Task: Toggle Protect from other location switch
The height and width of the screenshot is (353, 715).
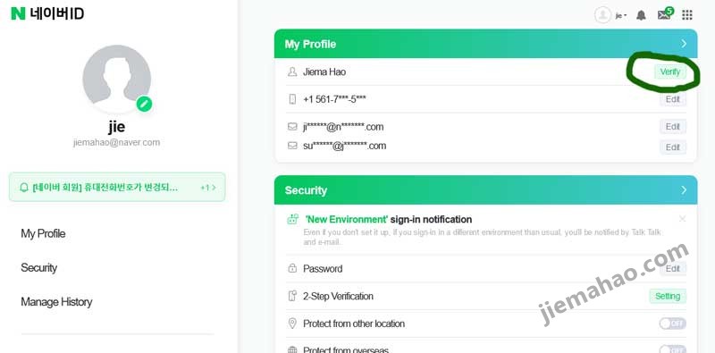Action: [x=673, y=324]
